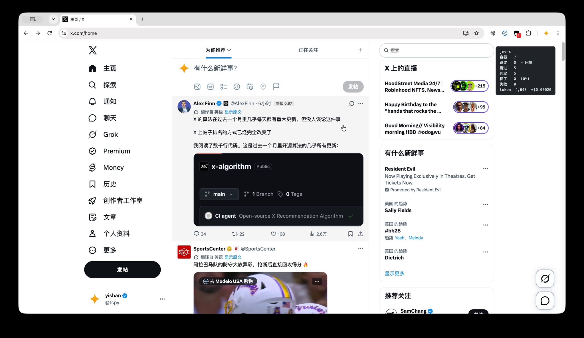
Task: Open a new browser tab
Action: [143, 19]
